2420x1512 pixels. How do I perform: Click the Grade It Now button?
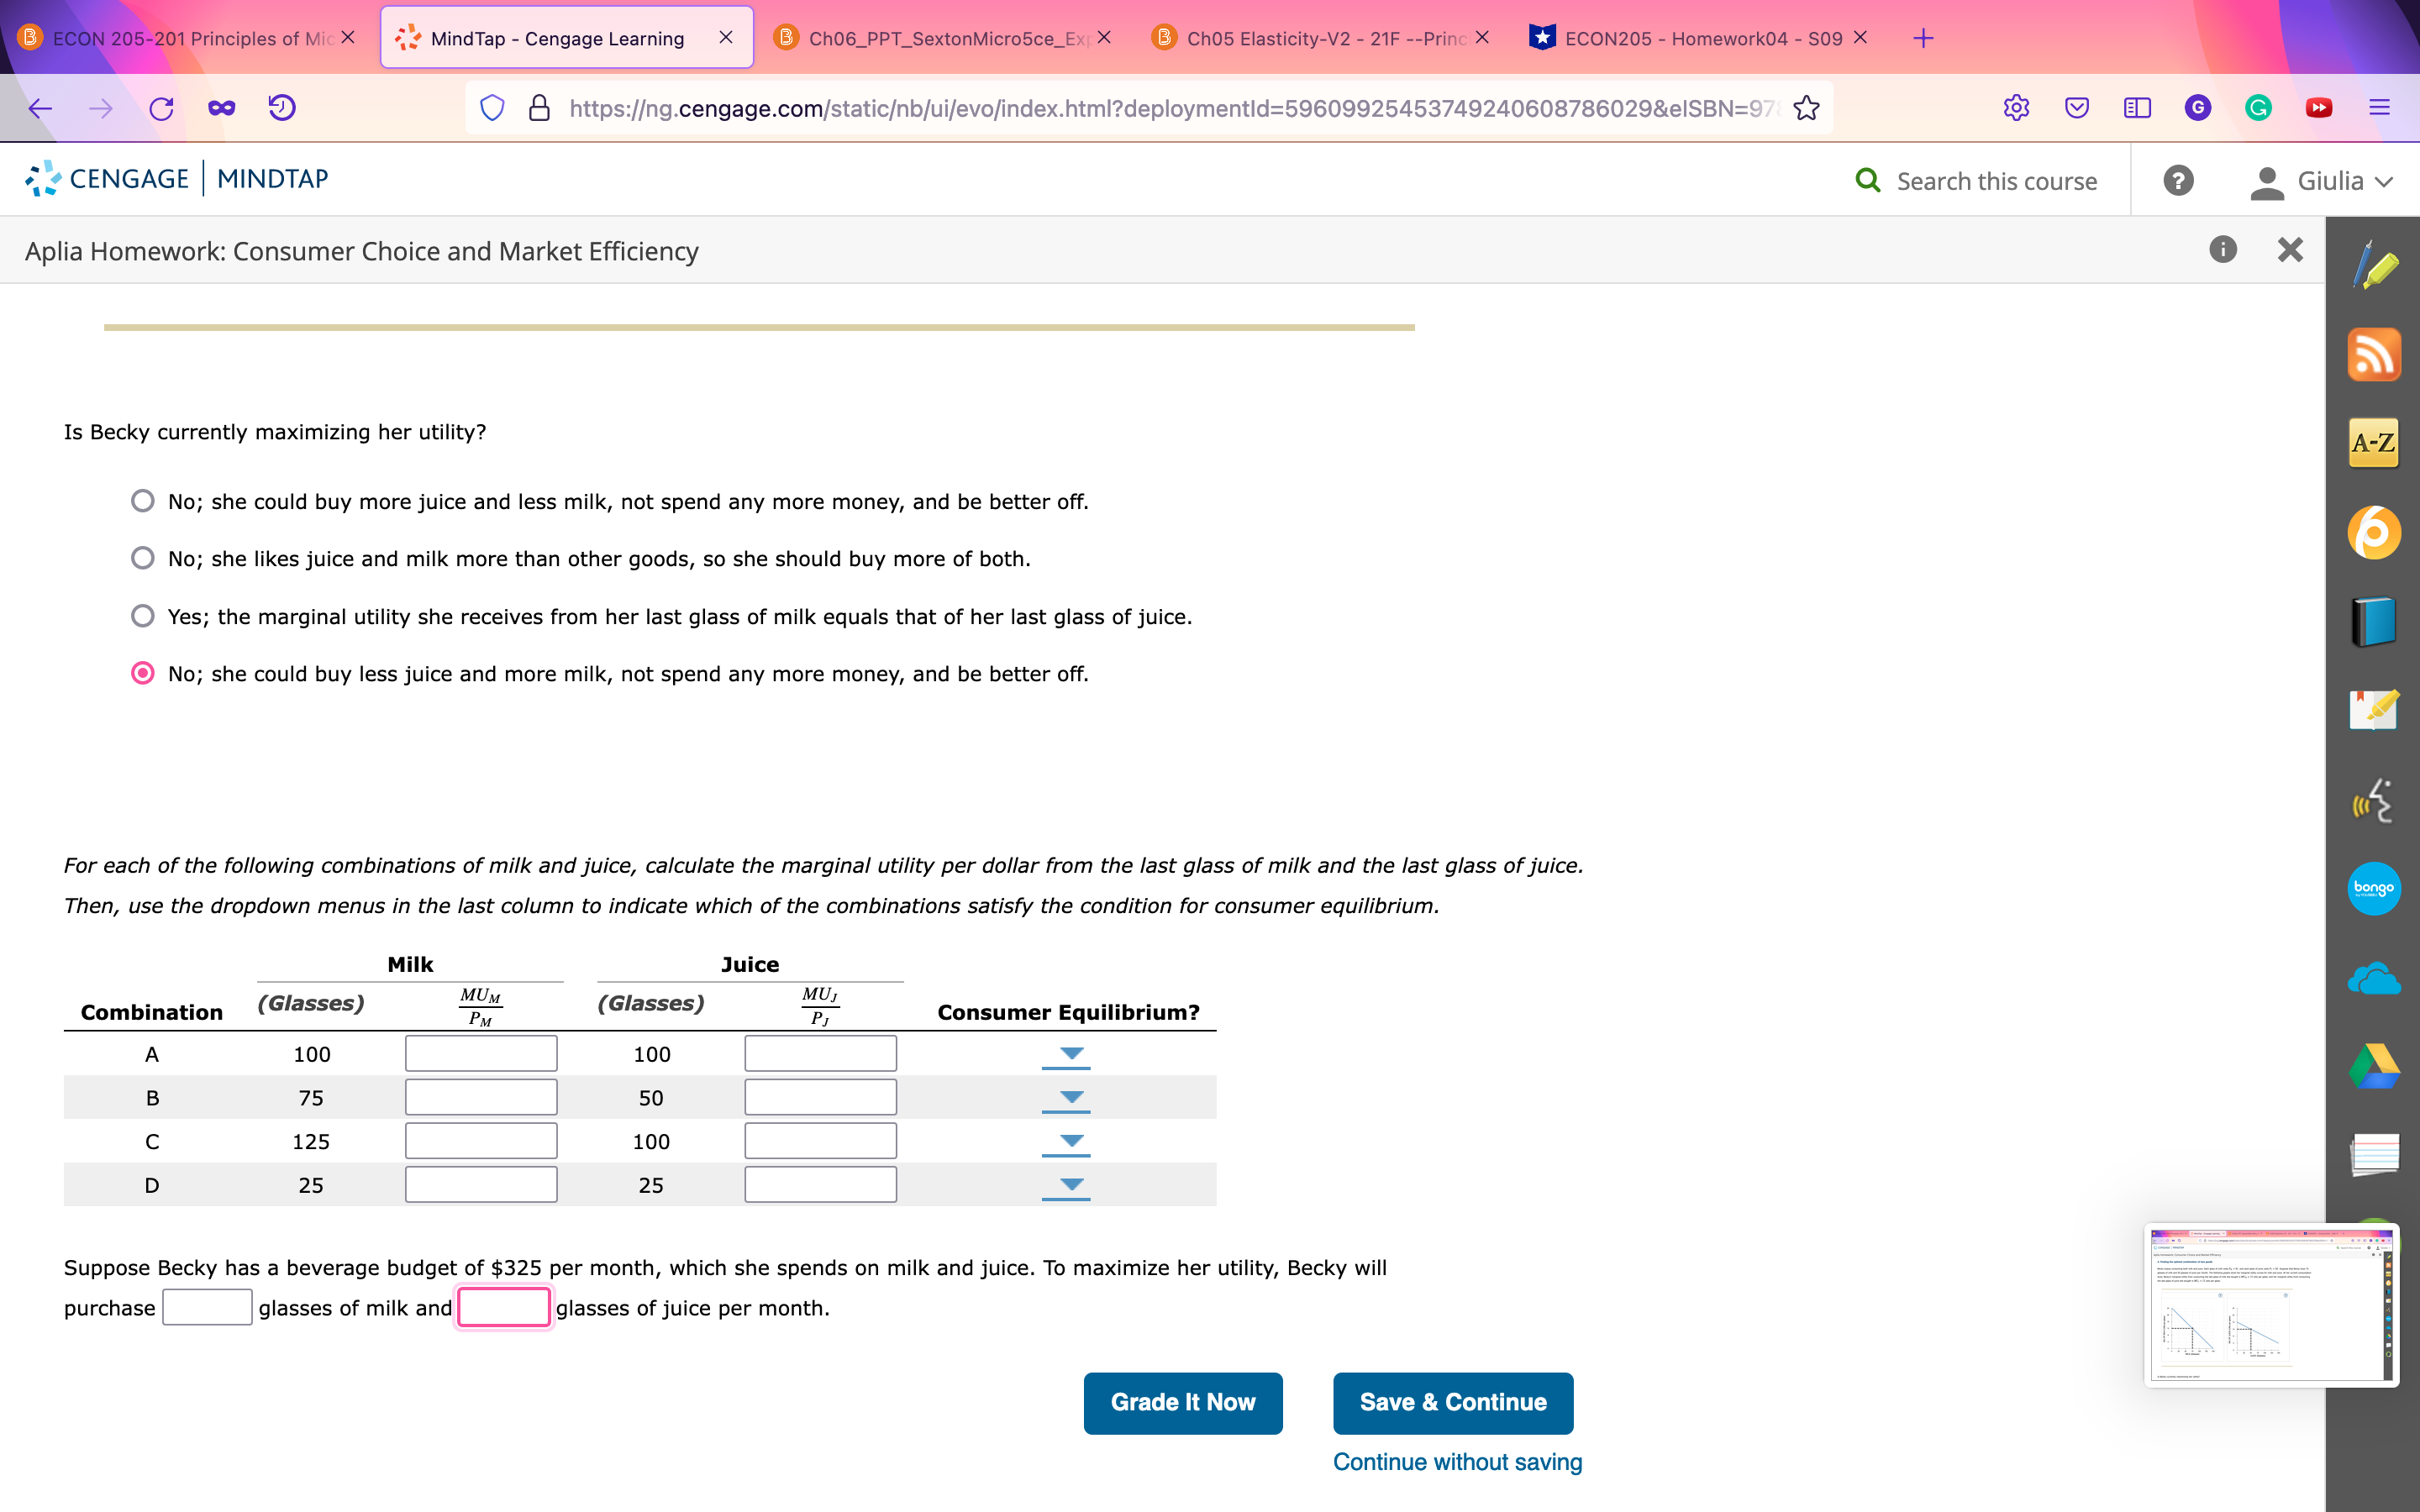click(x=1182, y=1402)
